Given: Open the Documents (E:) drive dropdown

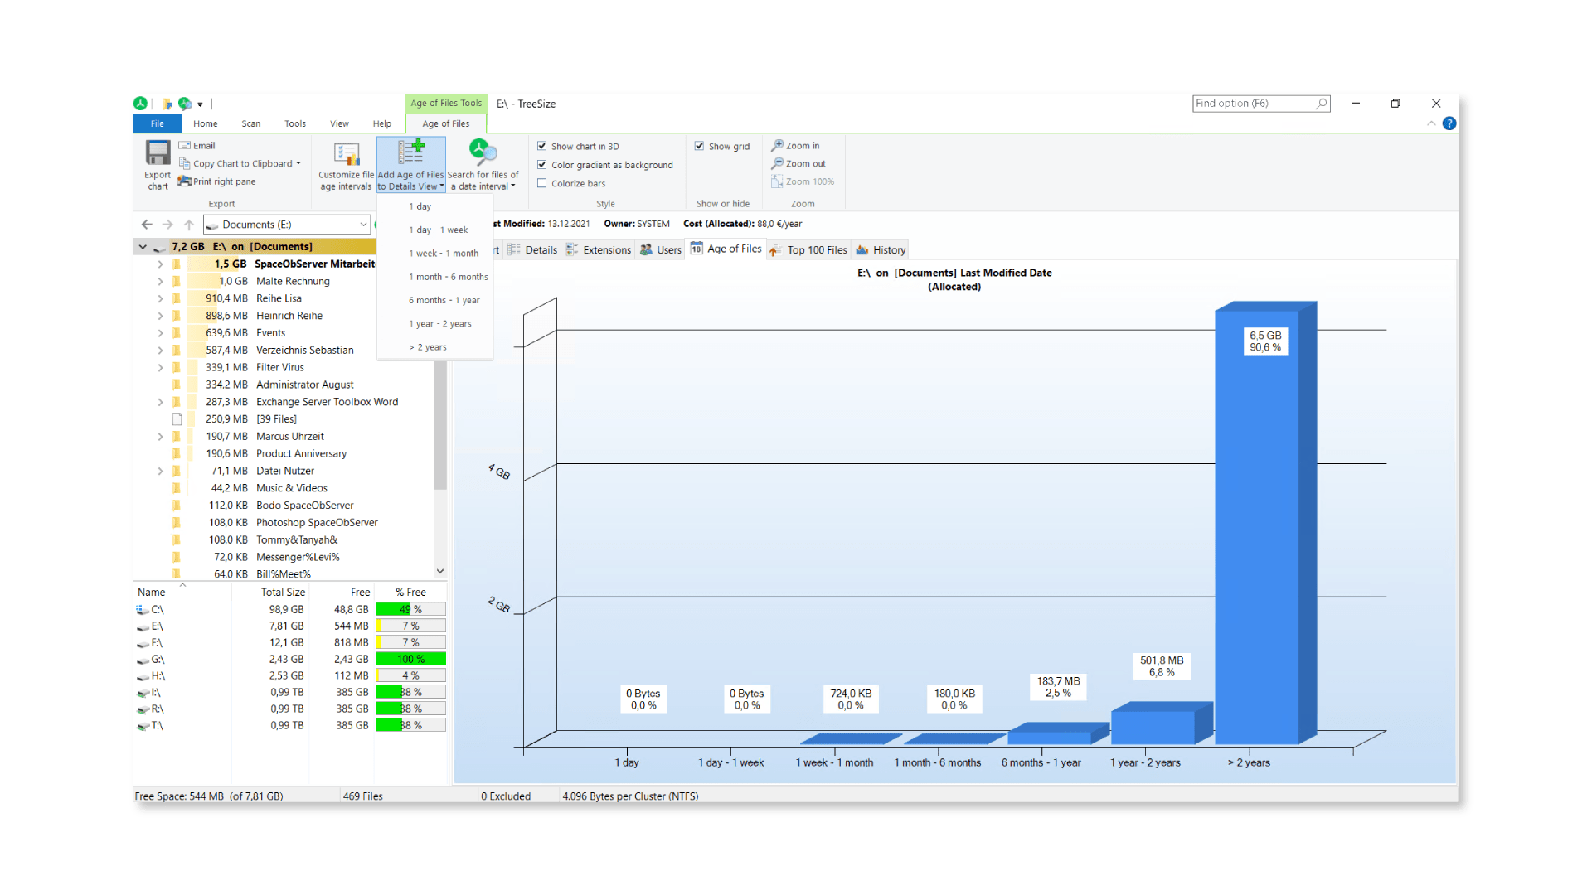Looking at the screenshot, I should [363, 225].
